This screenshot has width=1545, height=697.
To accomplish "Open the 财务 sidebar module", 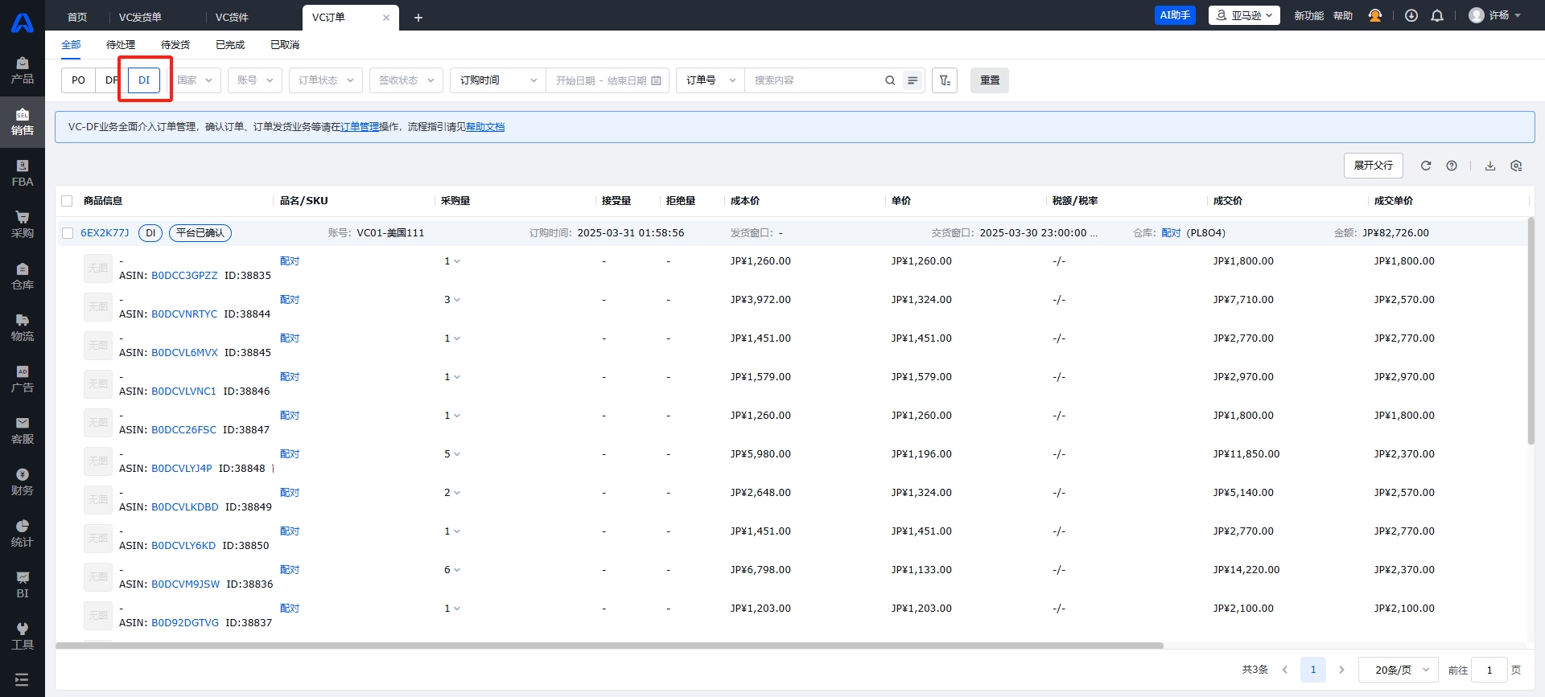I will pyautogui.click(x=23, y=482).
